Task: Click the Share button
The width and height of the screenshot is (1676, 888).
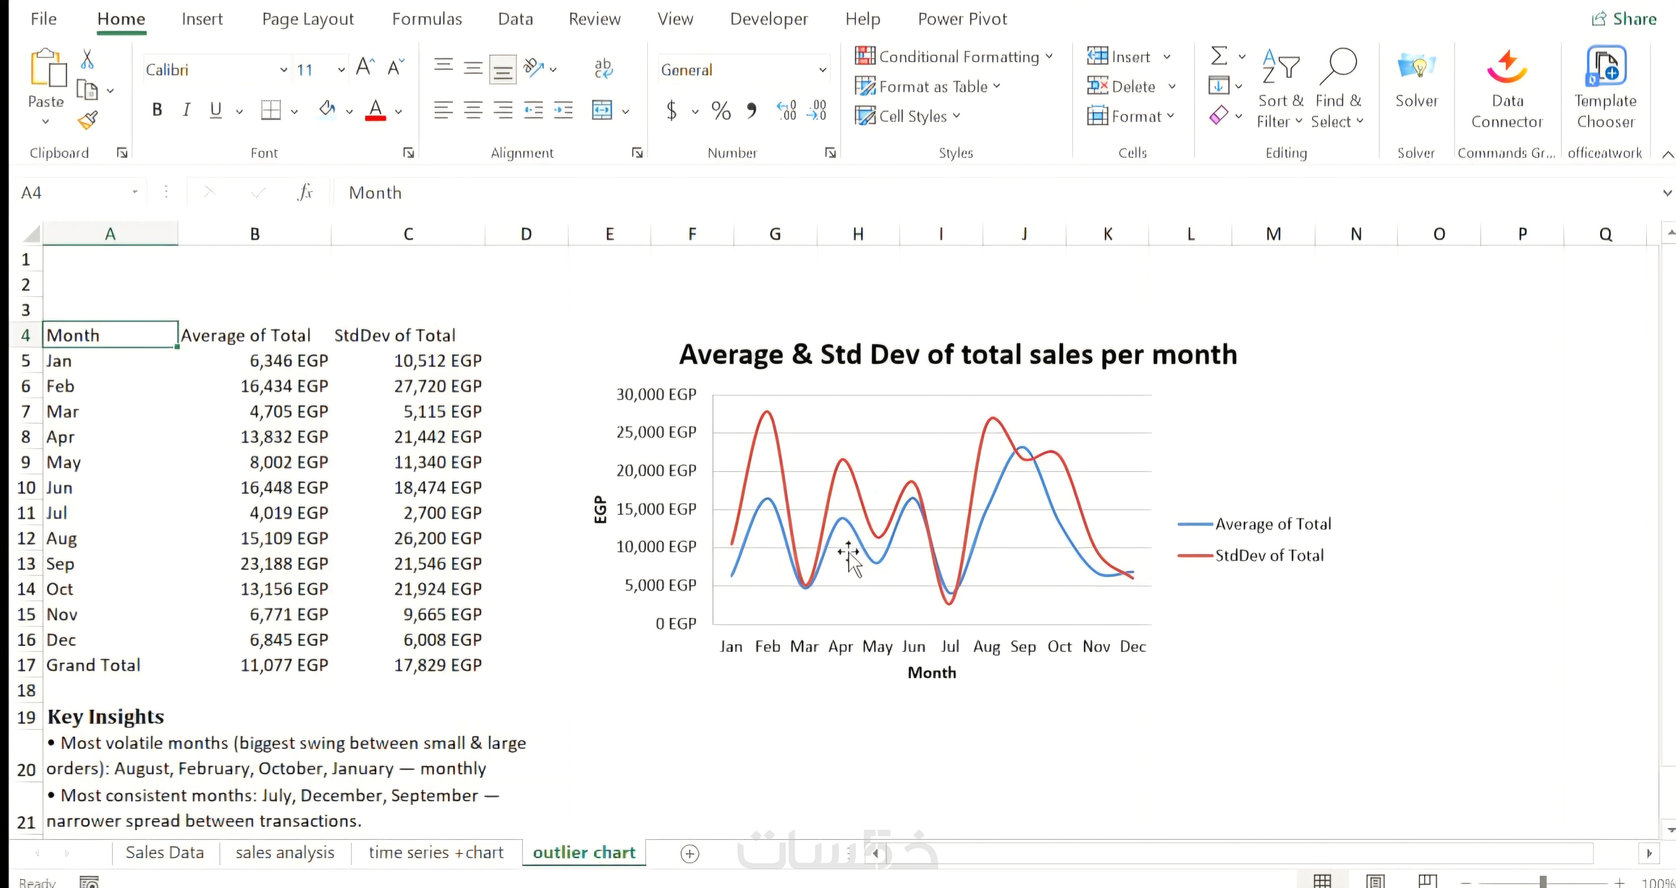Action: (1624, 19)
